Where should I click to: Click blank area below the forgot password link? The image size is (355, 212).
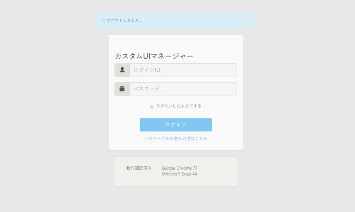(175, 146)
